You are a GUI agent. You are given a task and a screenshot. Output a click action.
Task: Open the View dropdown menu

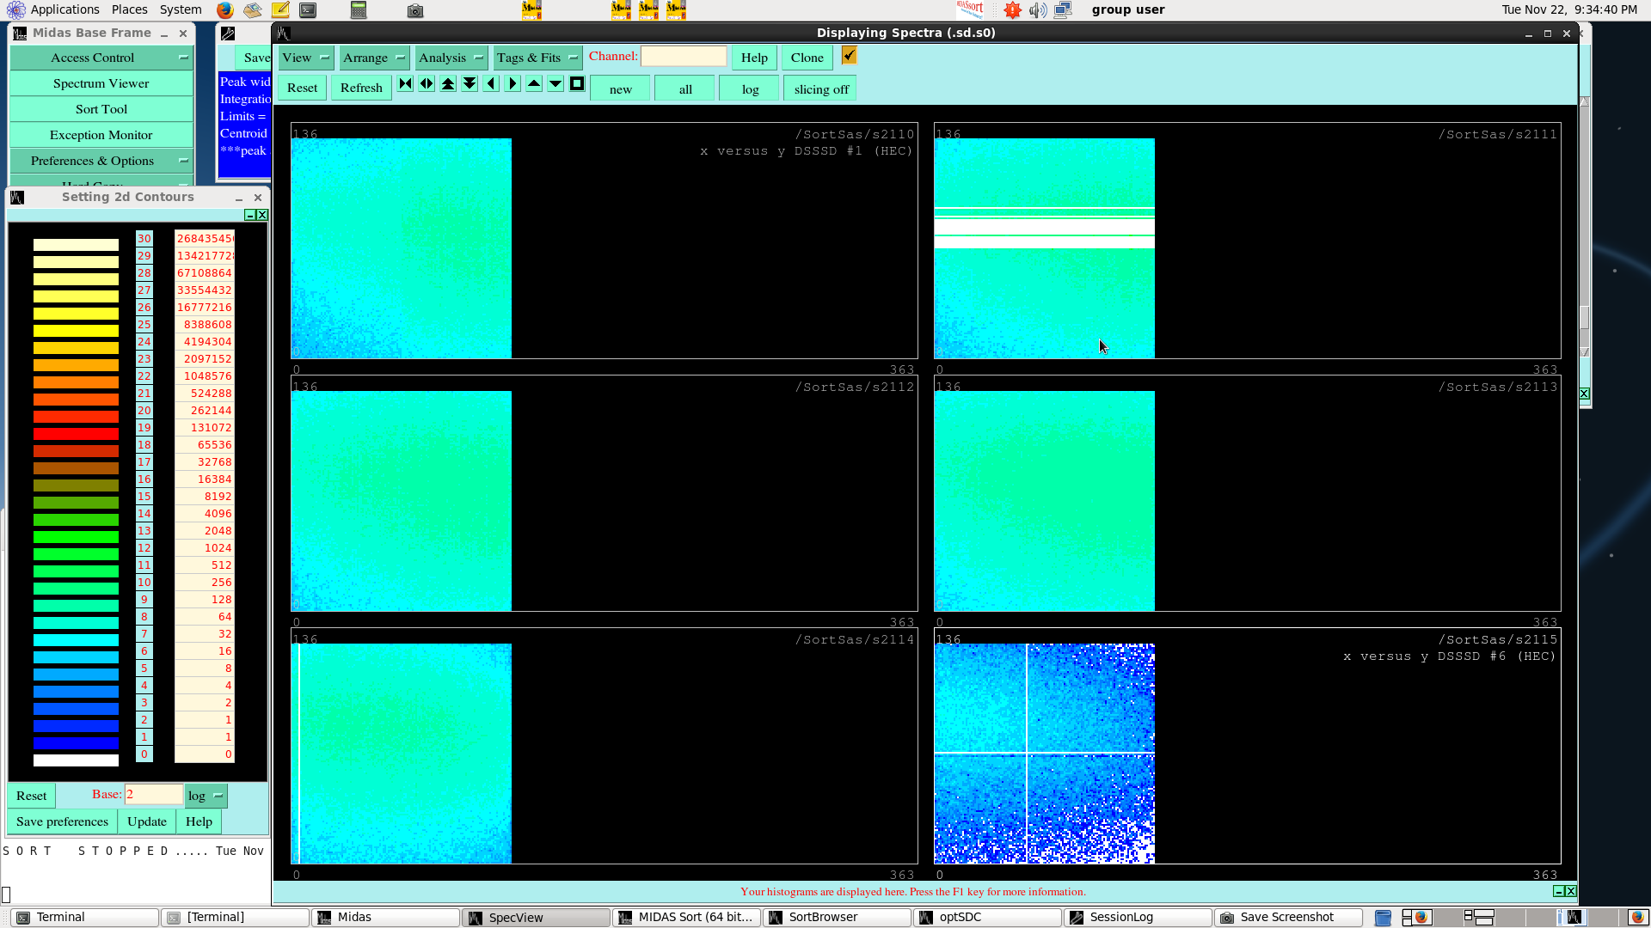[305, 58]
